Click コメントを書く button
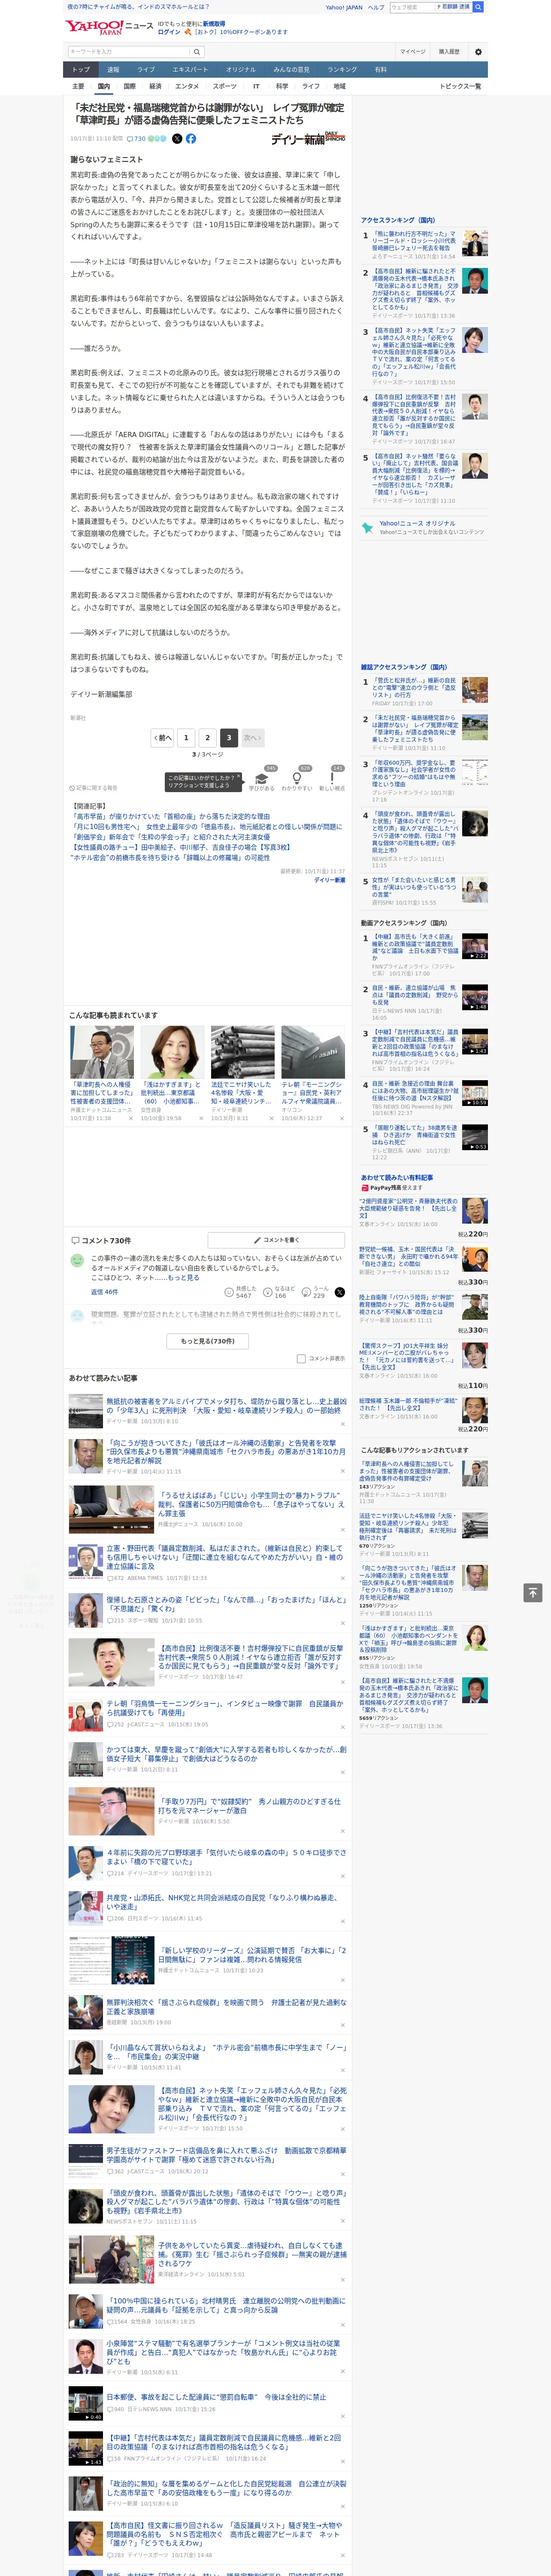Screen dimensions: 551x2576 click(x=276, y=1240)
